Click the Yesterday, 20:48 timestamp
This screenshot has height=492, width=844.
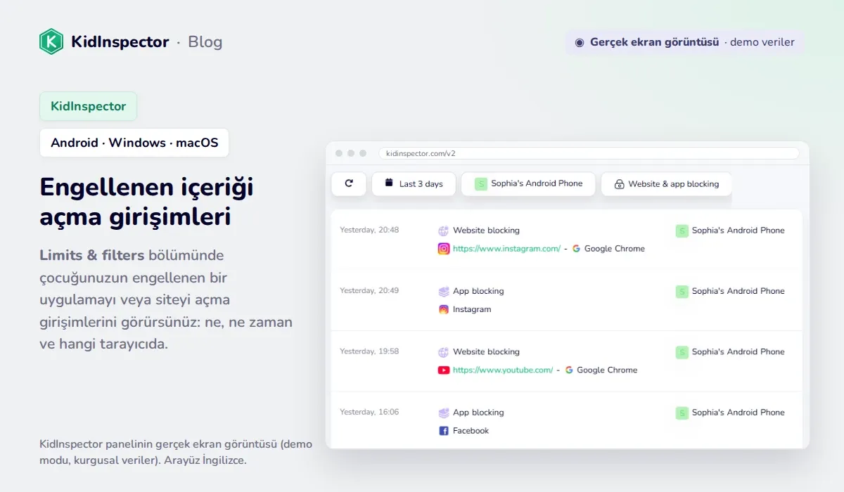pos(369,230)
